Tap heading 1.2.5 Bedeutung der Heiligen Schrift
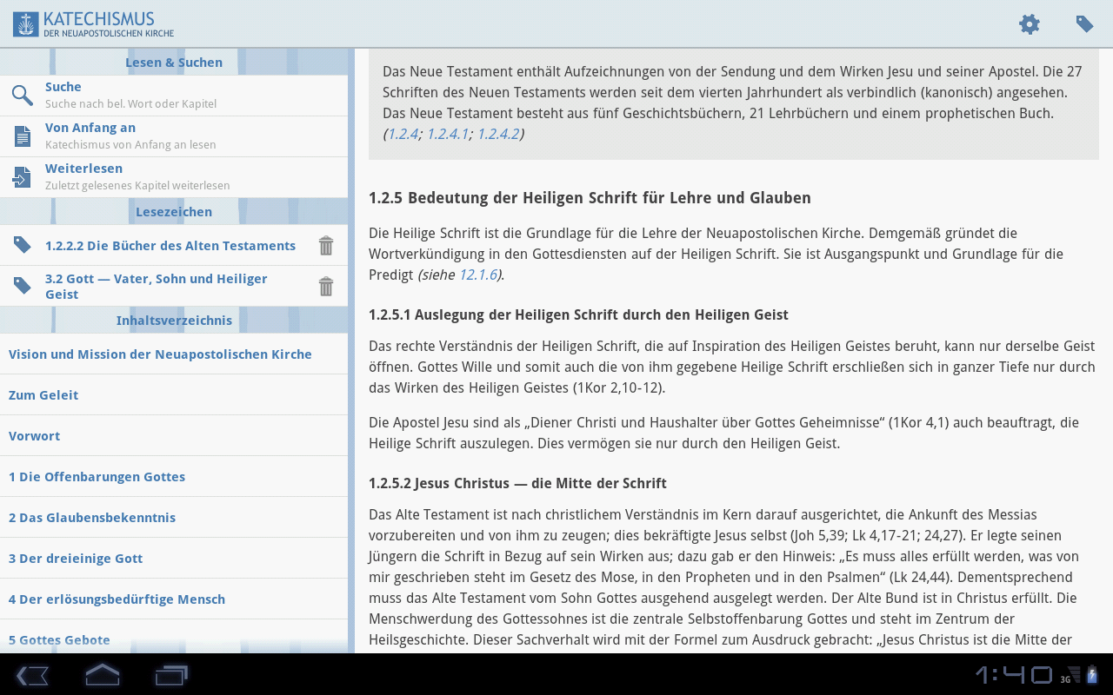Image resolution: width=1113 pixels, height=695 pixels. tap(590, 198)
